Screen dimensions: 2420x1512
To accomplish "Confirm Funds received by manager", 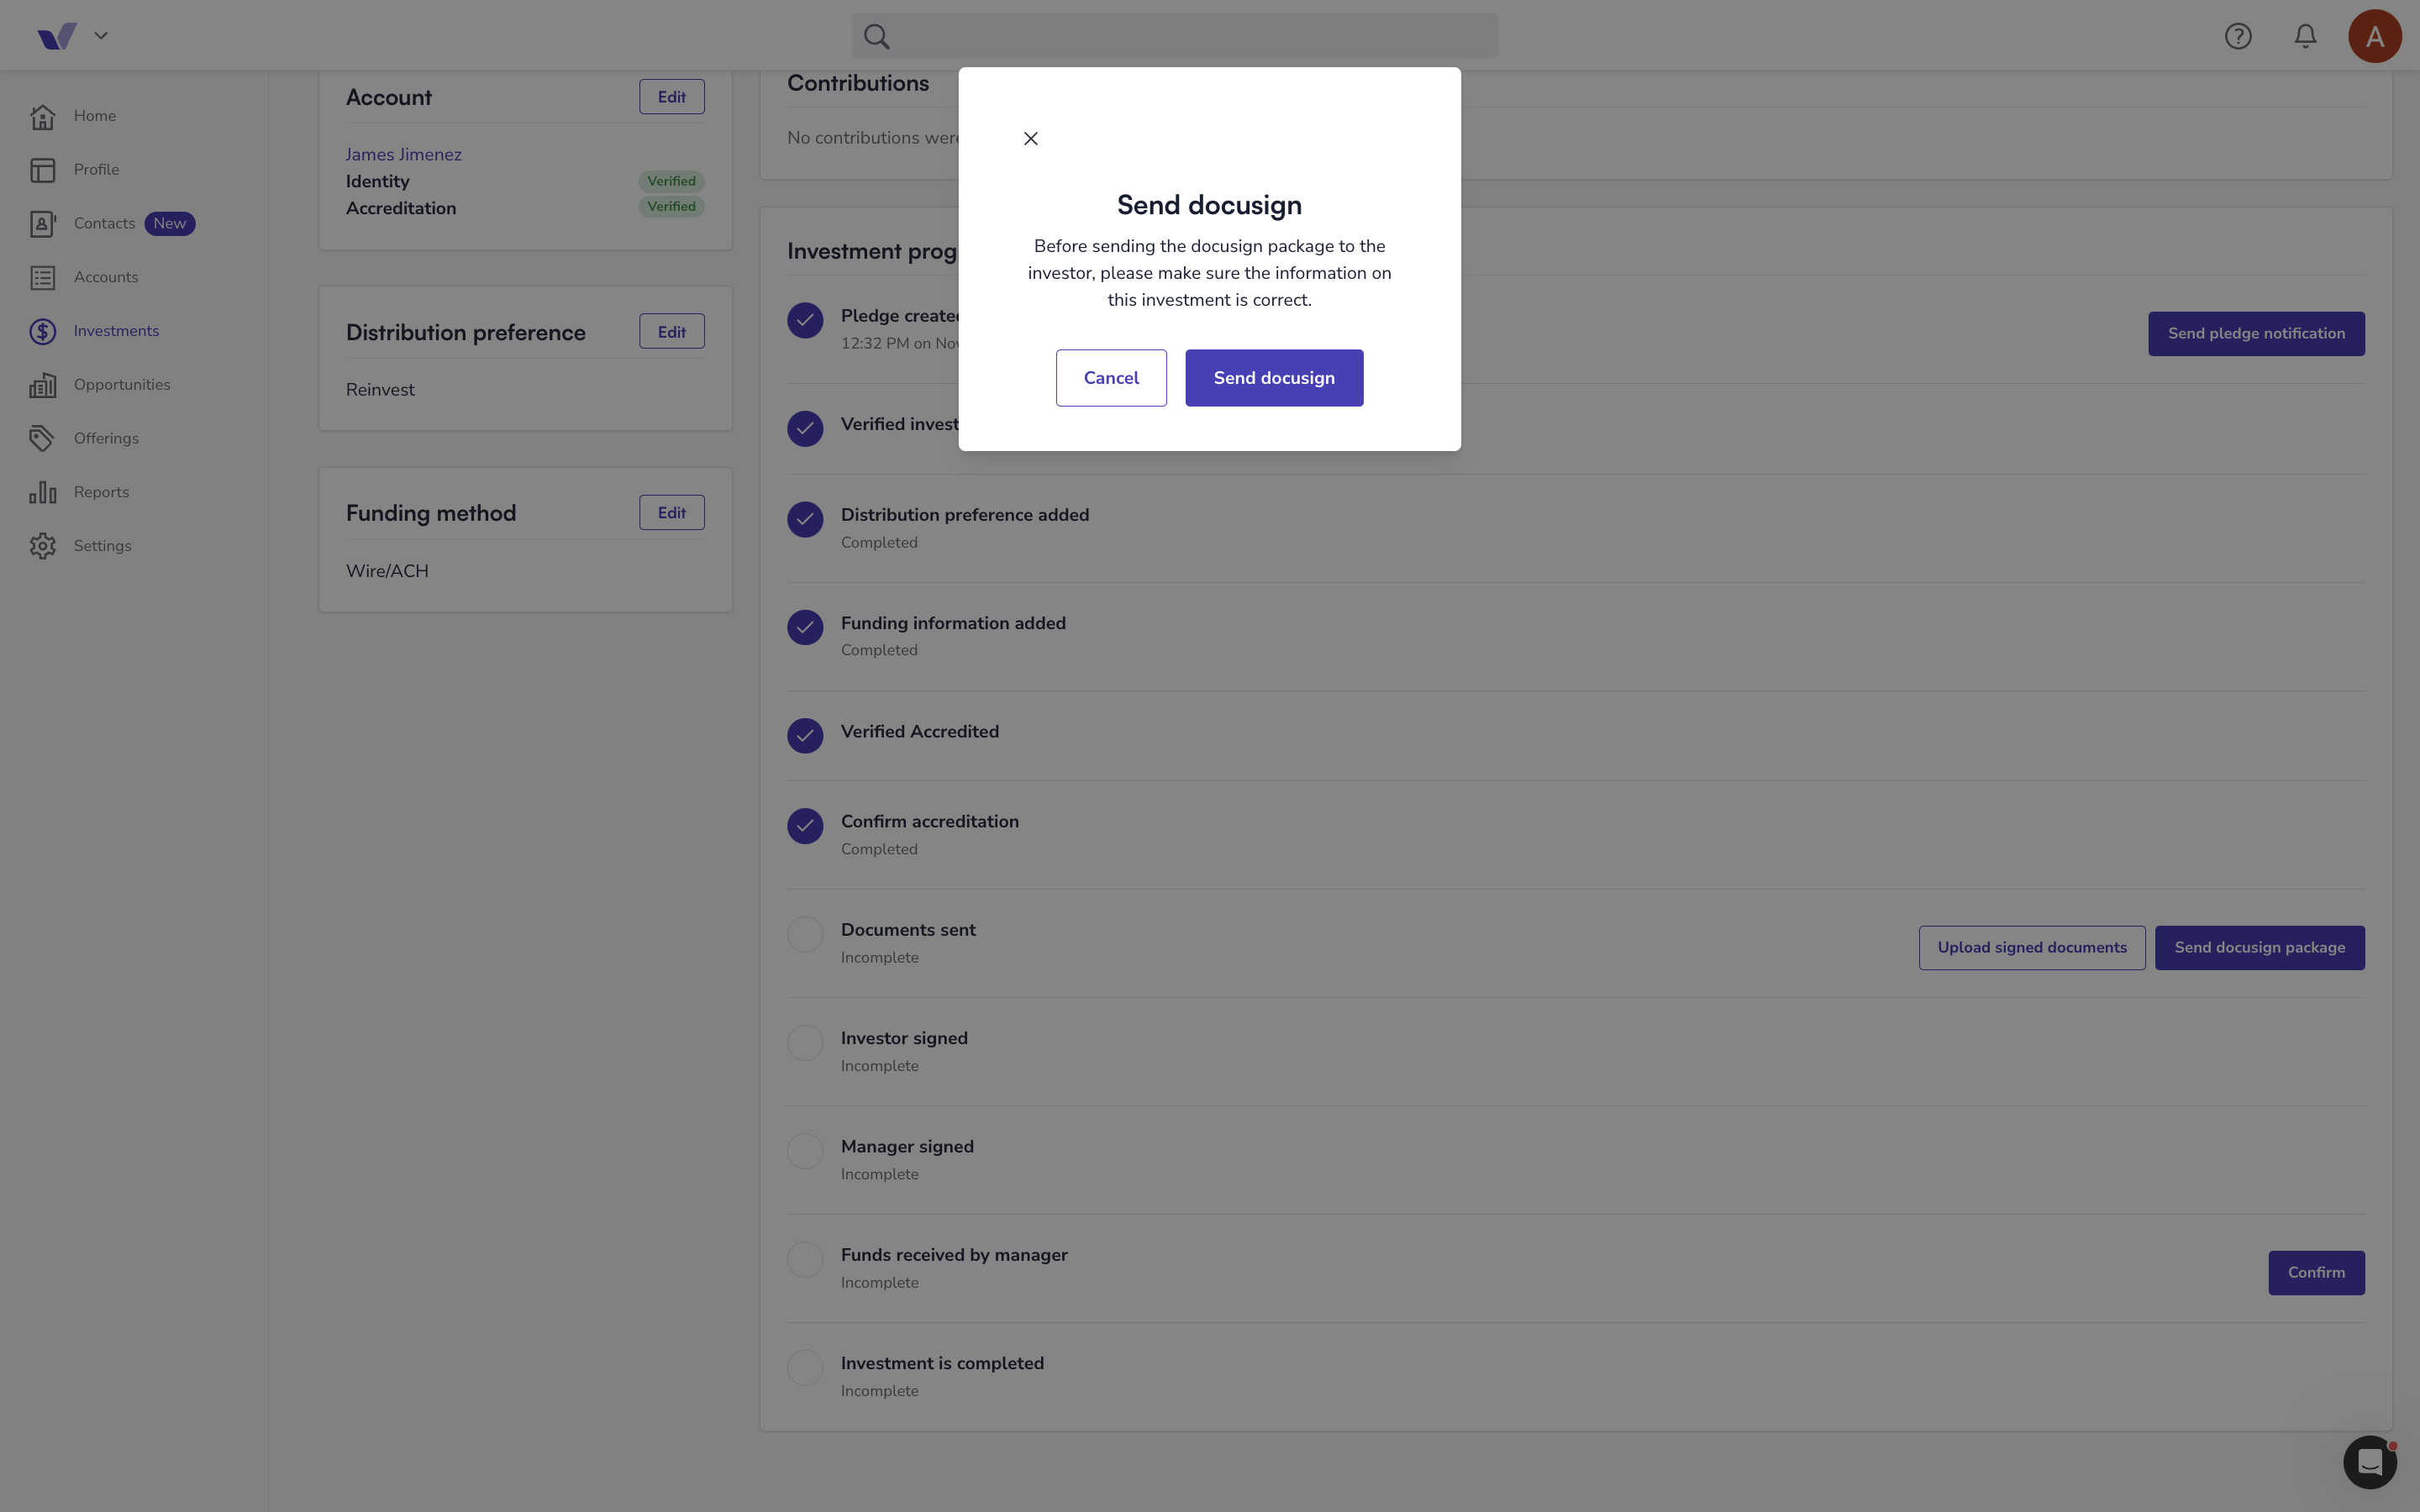I will pyautogui.click(x=2316, y=1273).
